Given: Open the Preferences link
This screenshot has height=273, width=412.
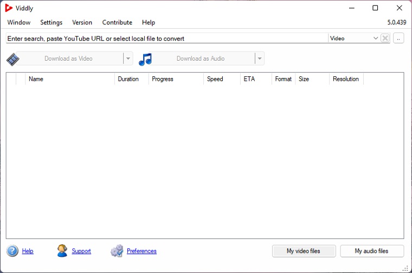Looking at the screenshot, I should (x=141, y=251).
